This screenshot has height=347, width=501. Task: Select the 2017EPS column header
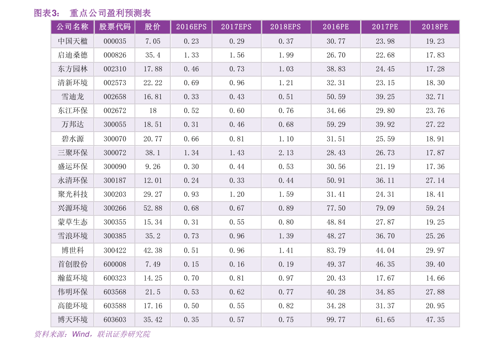[236, 27]
